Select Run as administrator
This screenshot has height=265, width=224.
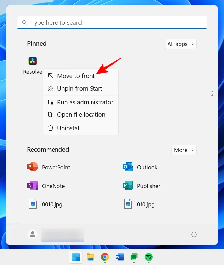(x=81, y=102)
